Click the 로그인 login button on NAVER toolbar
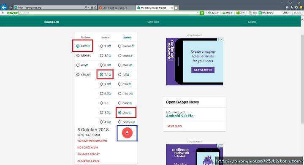304x165 pixels. [x=297, y=13]
